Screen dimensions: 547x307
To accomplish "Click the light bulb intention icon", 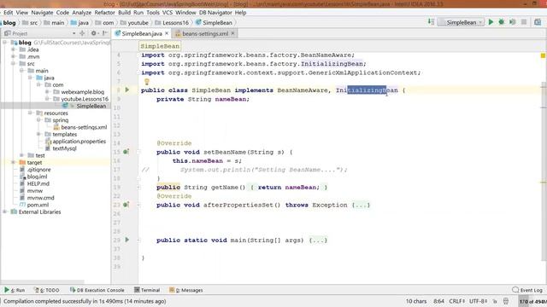I will click(x=147, y=82).
